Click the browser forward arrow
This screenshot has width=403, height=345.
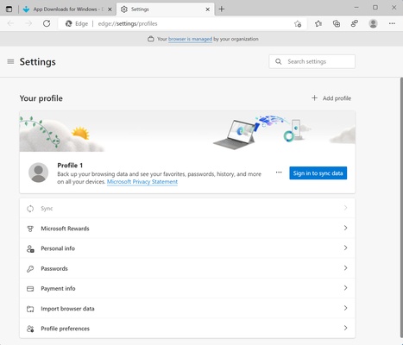click(28, 23)
